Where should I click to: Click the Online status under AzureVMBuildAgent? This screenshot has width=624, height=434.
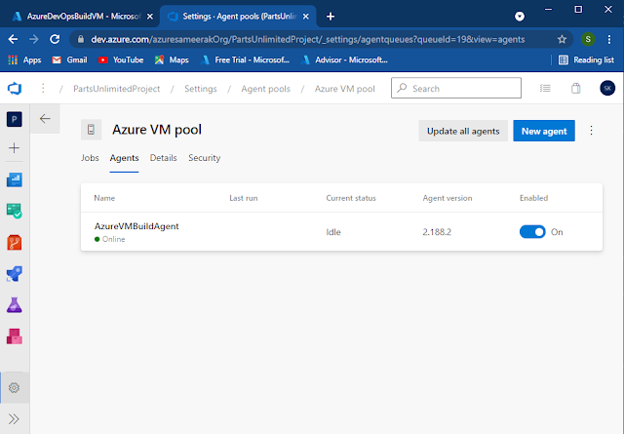(110, 239)
